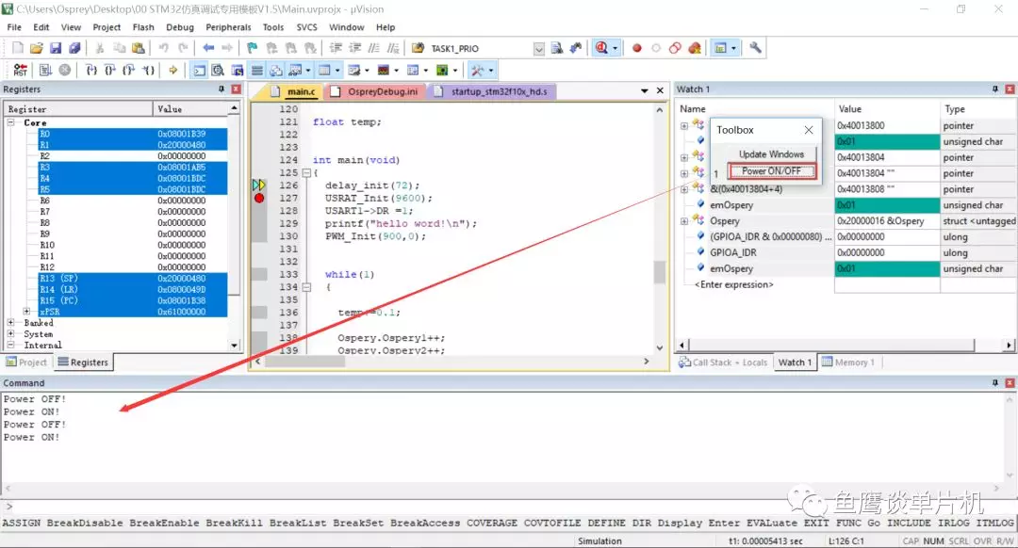Click Update Windows button in Toolbox

[771, 153]
